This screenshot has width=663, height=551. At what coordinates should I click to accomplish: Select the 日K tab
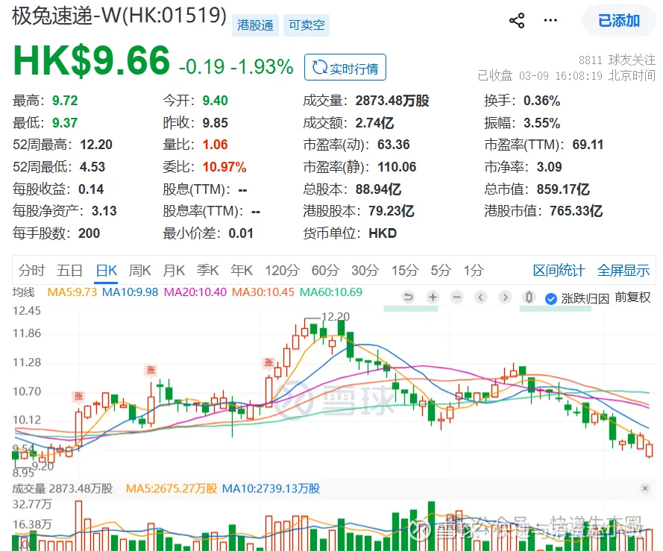coord(107,270)
